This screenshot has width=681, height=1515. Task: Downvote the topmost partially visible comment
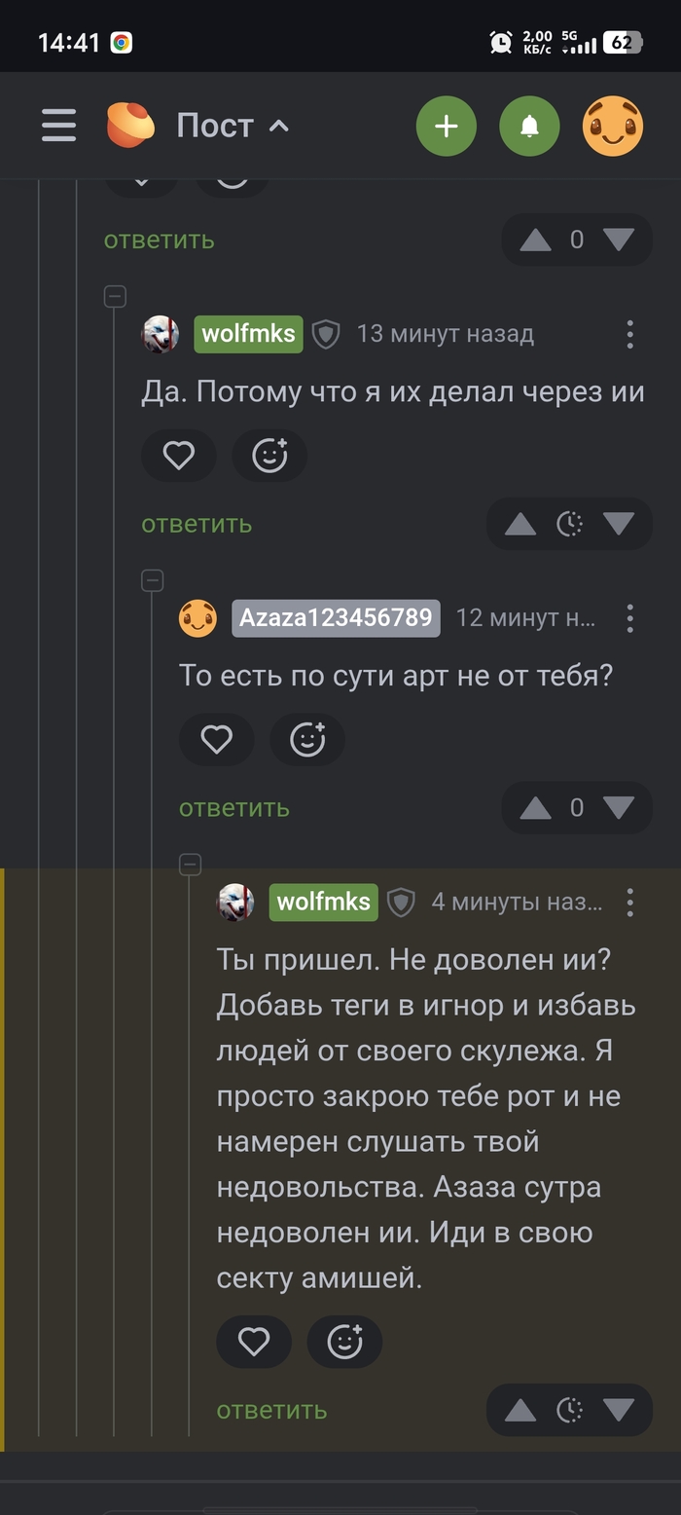[619, 240]
